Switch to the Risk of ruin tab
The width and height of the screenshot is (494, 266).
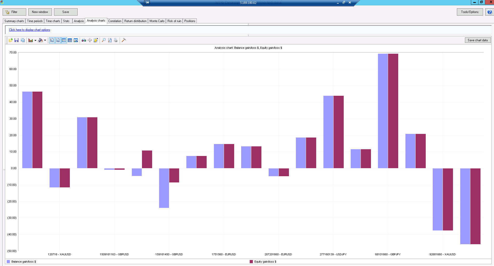[x=174, y=21]
